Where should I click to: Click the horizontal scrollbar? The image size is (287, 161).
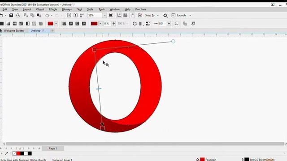click(145, 144)
